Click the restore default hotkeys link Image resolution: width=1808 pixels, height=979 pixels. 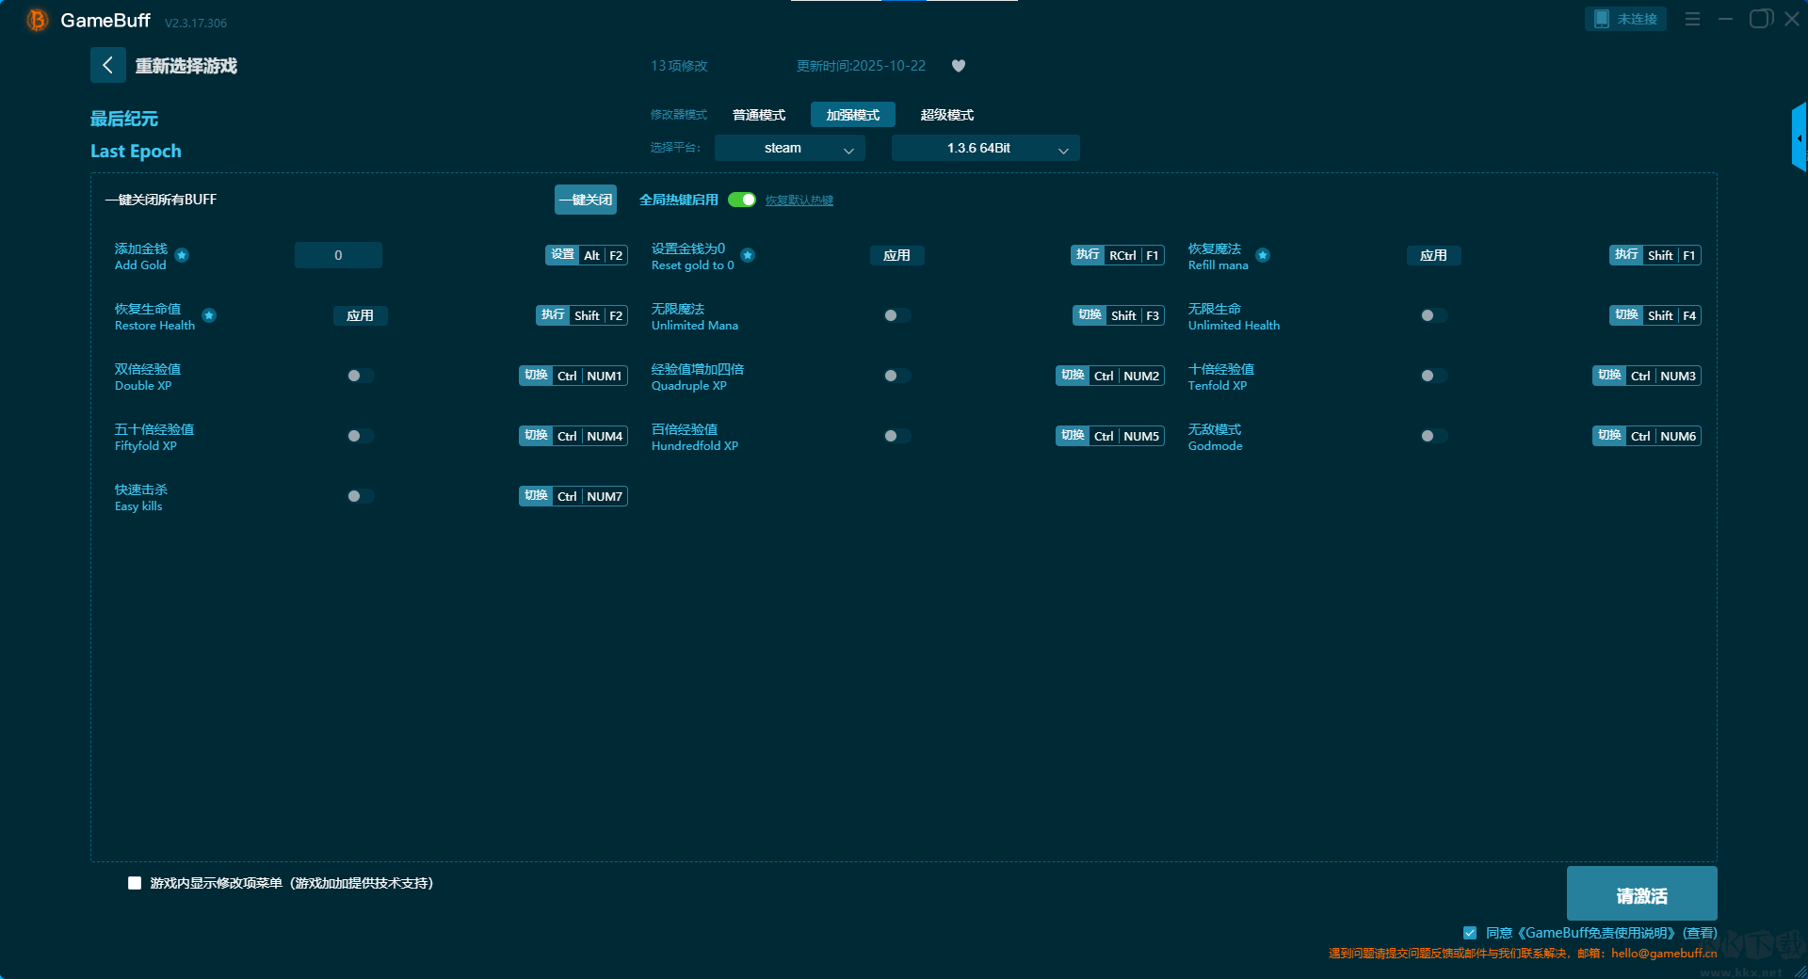[x=799, y=201]
